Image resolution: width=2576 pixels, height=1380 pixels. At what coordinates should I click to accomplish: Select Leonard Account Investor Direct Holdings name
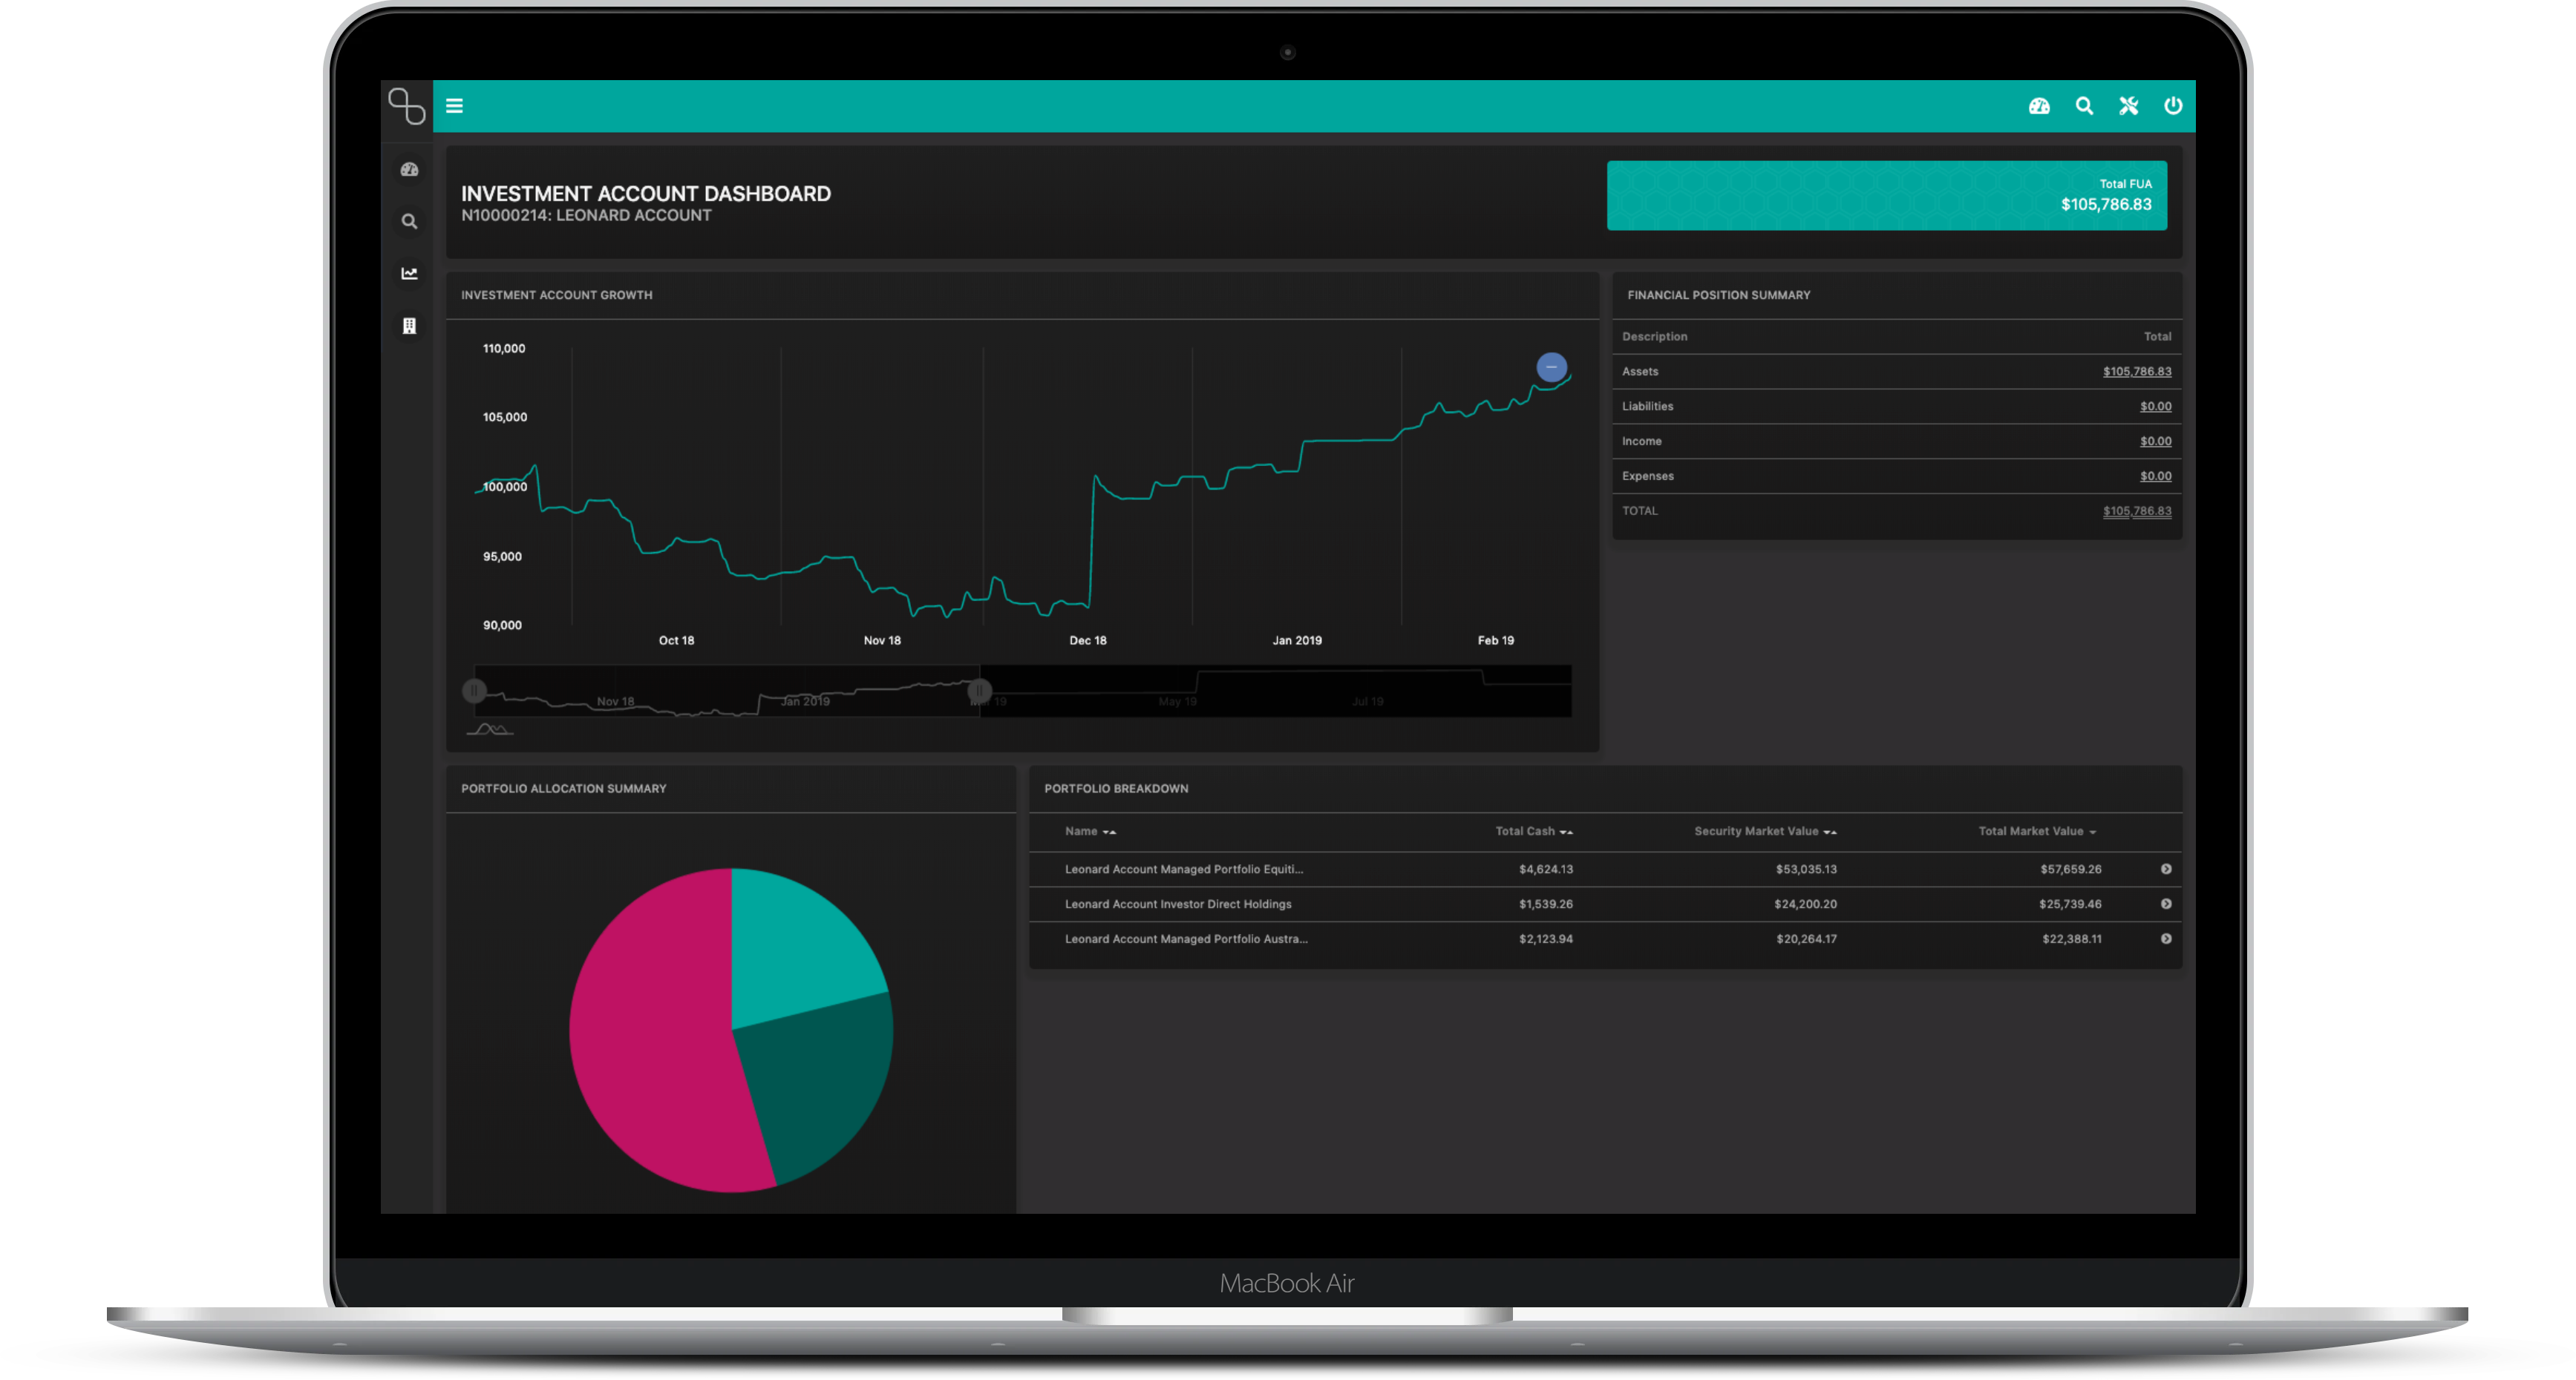[1178, 904]
